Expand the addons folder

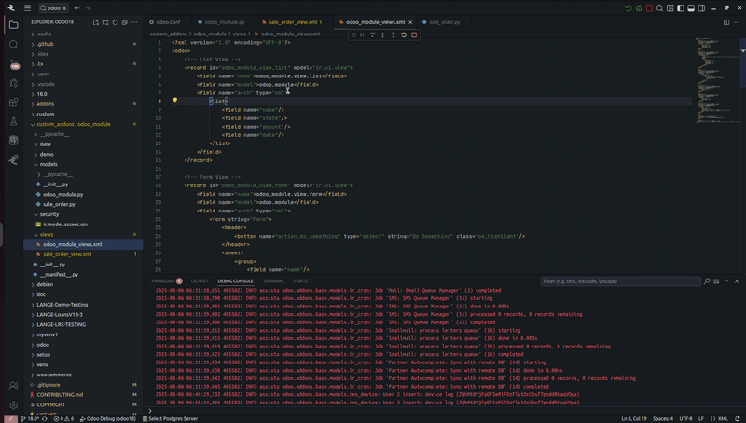(x=45, y=104)
